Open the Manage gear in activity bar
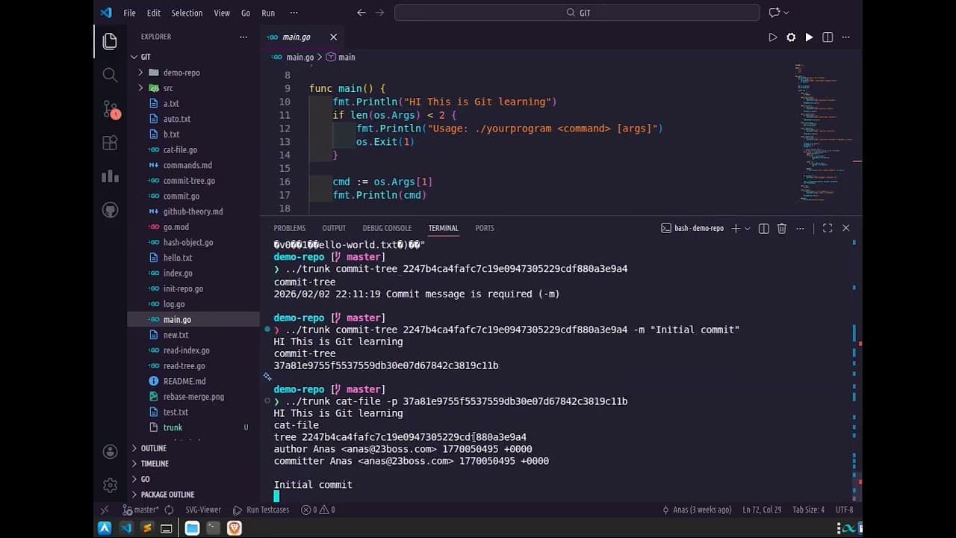 110,485
